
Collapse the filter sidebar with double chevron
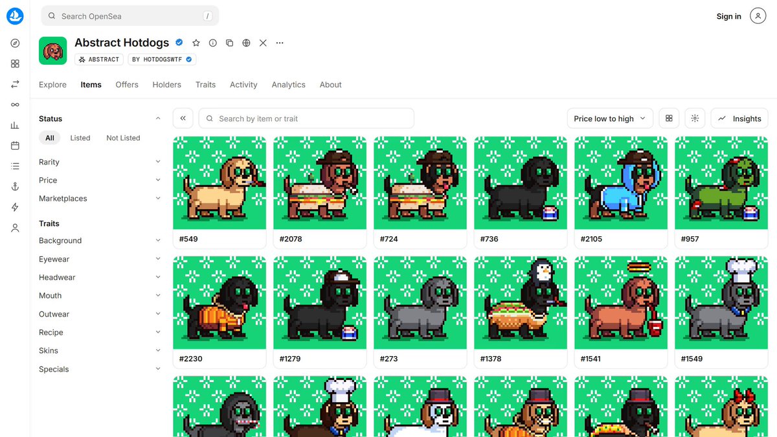pyautogui.click(x=183, y=118)
